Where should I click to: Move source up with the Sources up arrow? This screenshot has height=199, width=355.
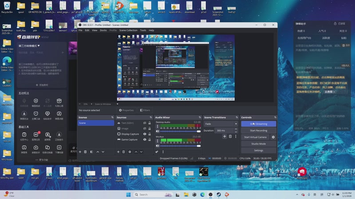coord(136,152)
